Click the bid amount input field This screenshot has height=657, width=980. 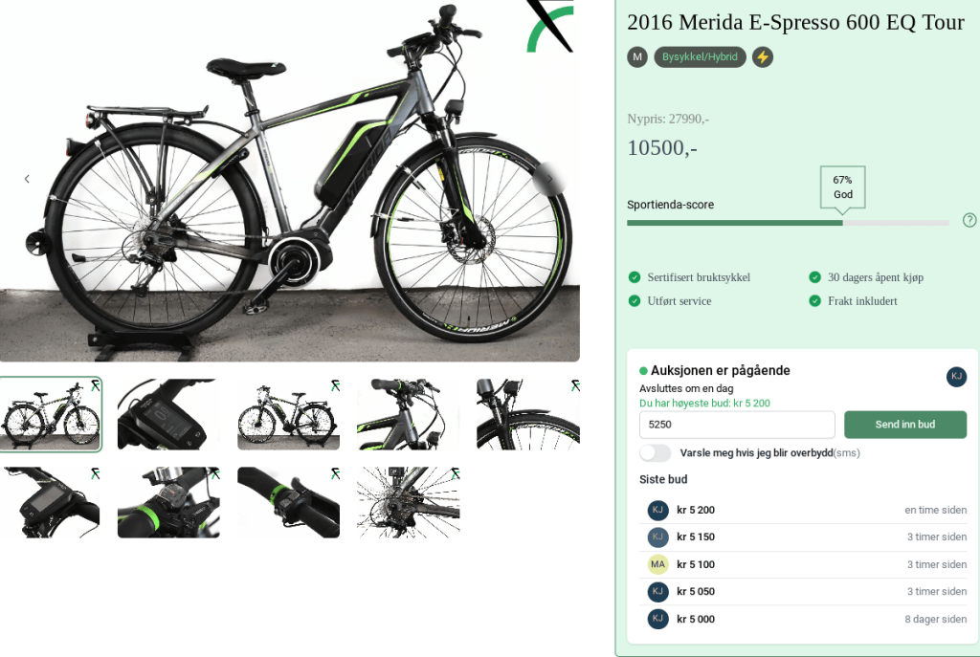(x=737, y=425)
